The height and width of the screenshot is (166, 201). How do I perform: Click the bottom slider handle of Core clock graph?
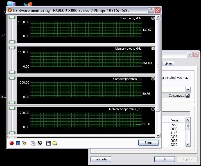(x=12, y=42)
